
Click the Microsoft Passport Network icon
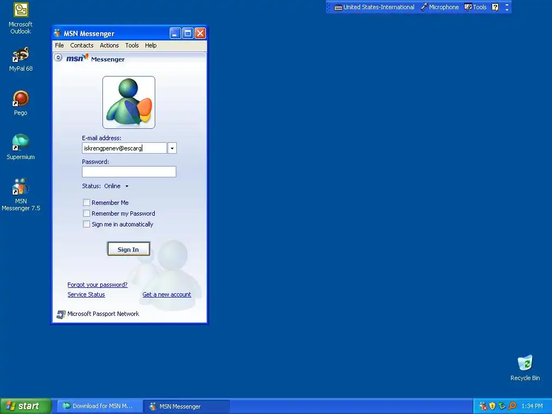click(61, 314)
